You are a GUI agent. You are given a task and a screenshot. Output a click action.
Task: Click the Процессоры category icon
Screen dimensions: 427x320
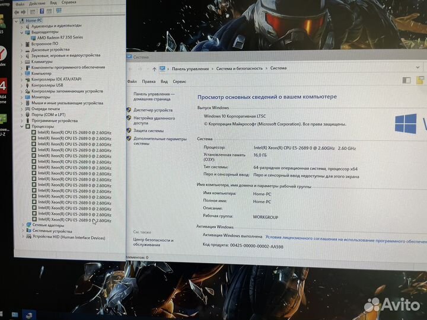[28, 127]
